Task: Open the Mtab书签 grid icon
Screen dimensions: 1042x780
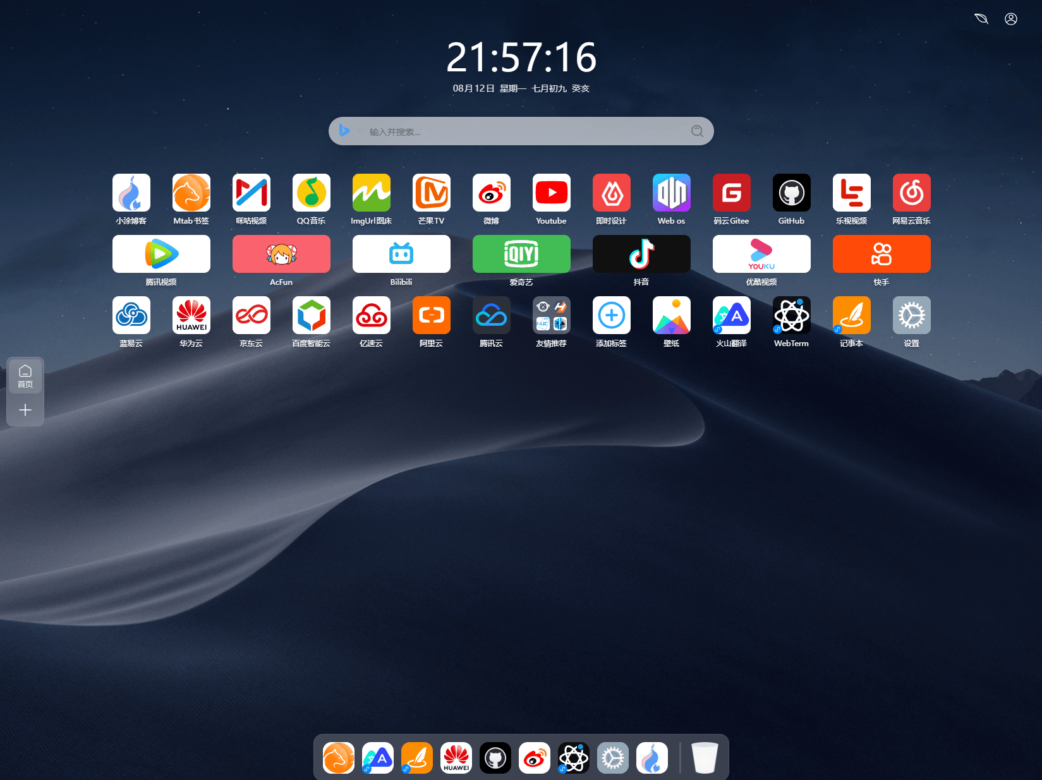Action: pos(191,193)
